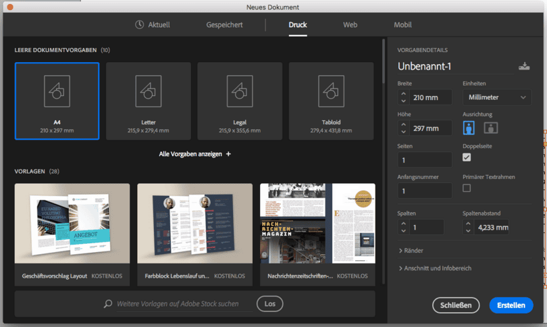Increase the Höhe value with up arrow
This screenshot has height=327, width=547.
[x=404, y=124]
